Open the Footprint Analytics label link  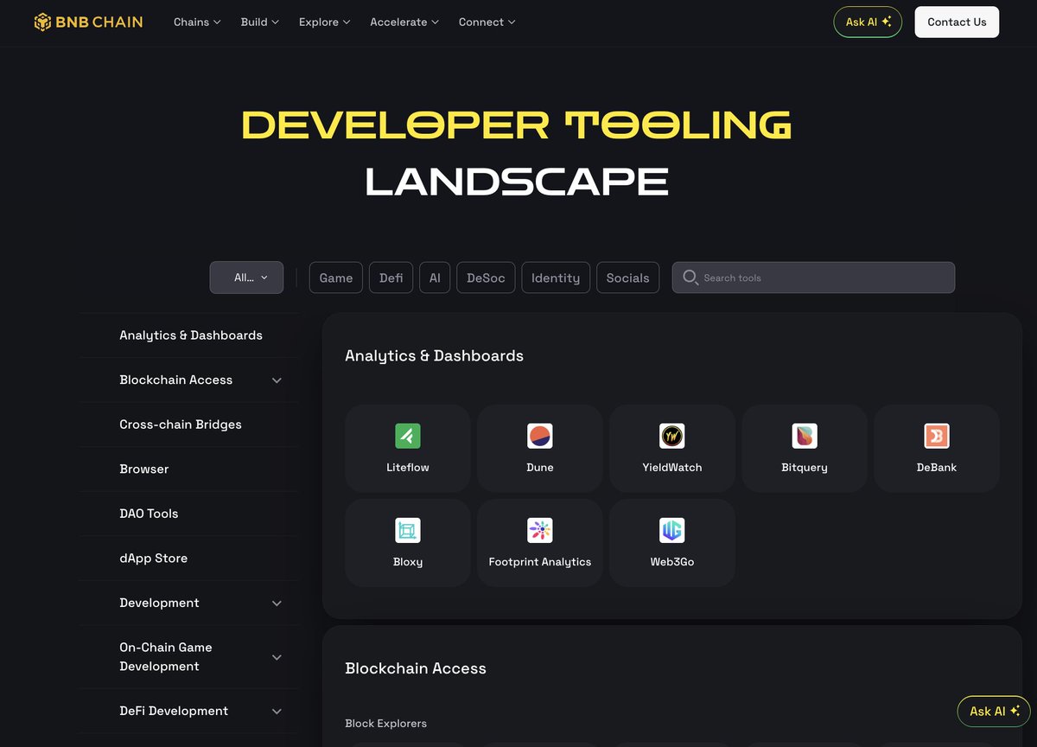[x=540, y=562]
